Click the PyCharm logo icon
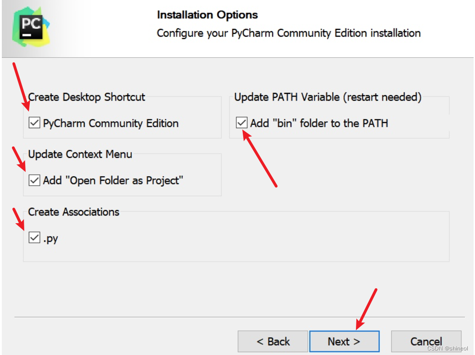Viewport: 475px width, 355px height. coord(31,27)
